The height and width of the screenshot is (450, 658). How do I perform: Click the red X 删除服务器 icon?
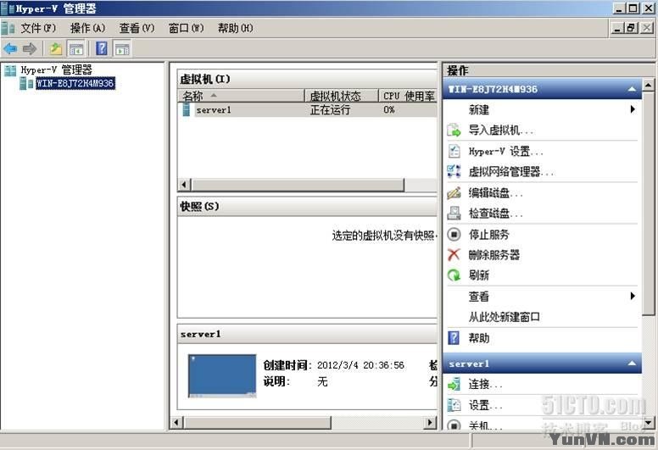(454, 254)
